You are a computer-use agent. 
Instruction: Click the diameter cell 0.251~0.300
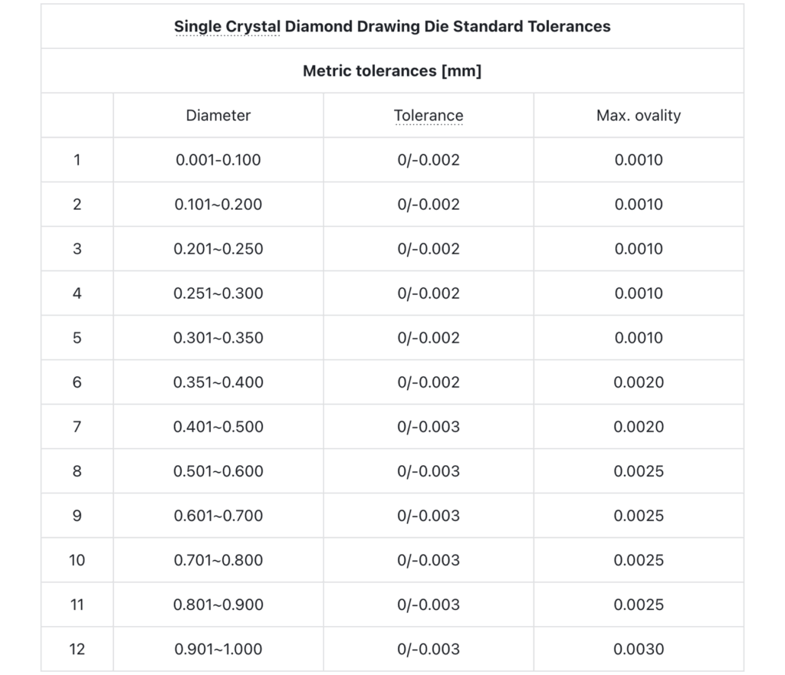click(218, 293)
